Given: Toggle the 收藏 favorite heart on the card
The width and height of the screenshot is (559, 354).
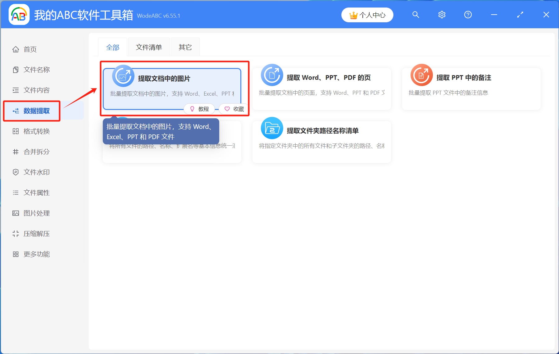Looking at the screenshot, I should click(233, 109).
